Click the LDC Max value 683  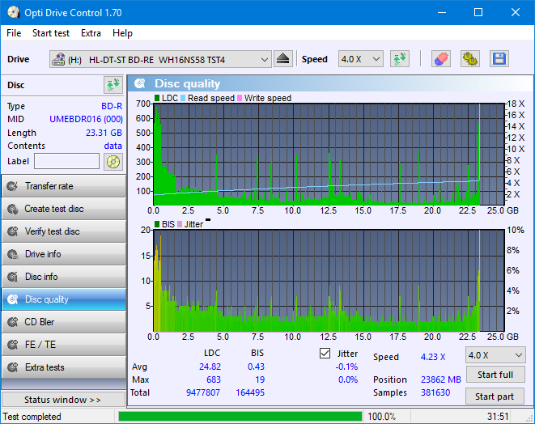point(214,379)
